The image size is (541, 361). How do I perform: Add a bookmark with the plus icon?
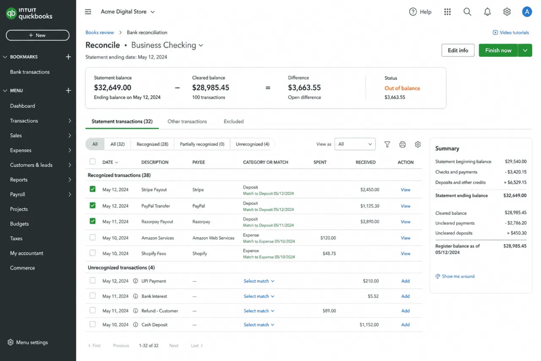[x=68, y=57]
